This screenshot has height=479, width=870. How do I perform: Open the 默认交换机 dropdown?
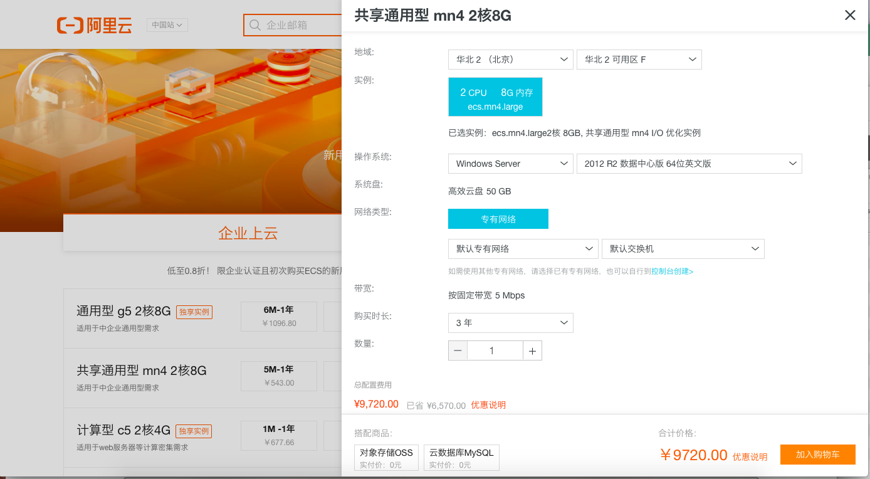pos(683,249)
